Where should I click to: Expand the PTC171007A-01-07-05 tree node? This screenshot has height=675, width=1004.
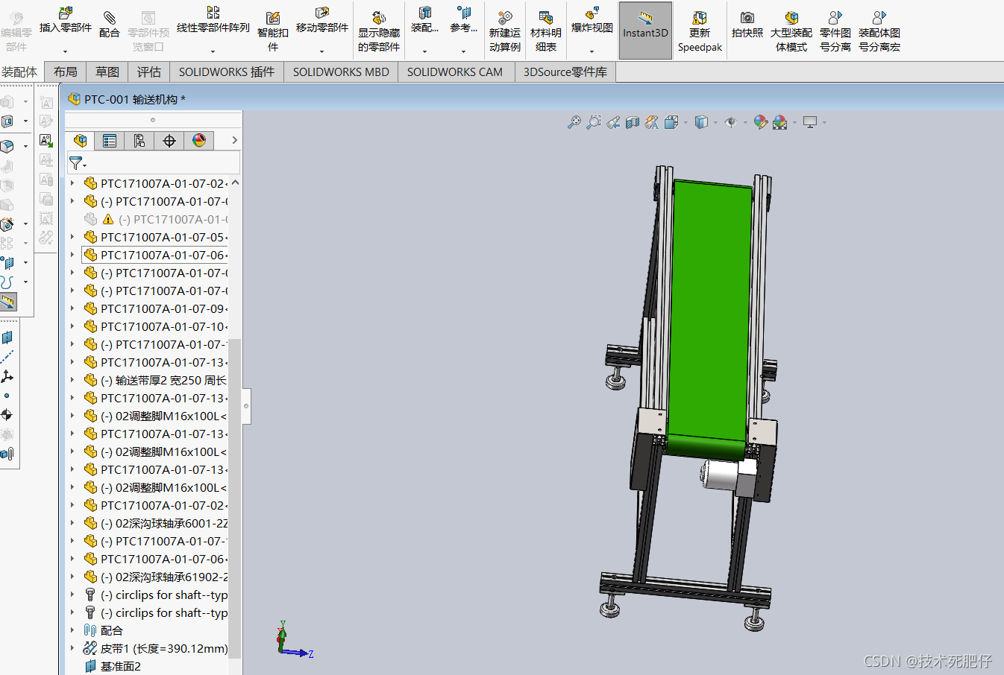click(x=72, y=237)
